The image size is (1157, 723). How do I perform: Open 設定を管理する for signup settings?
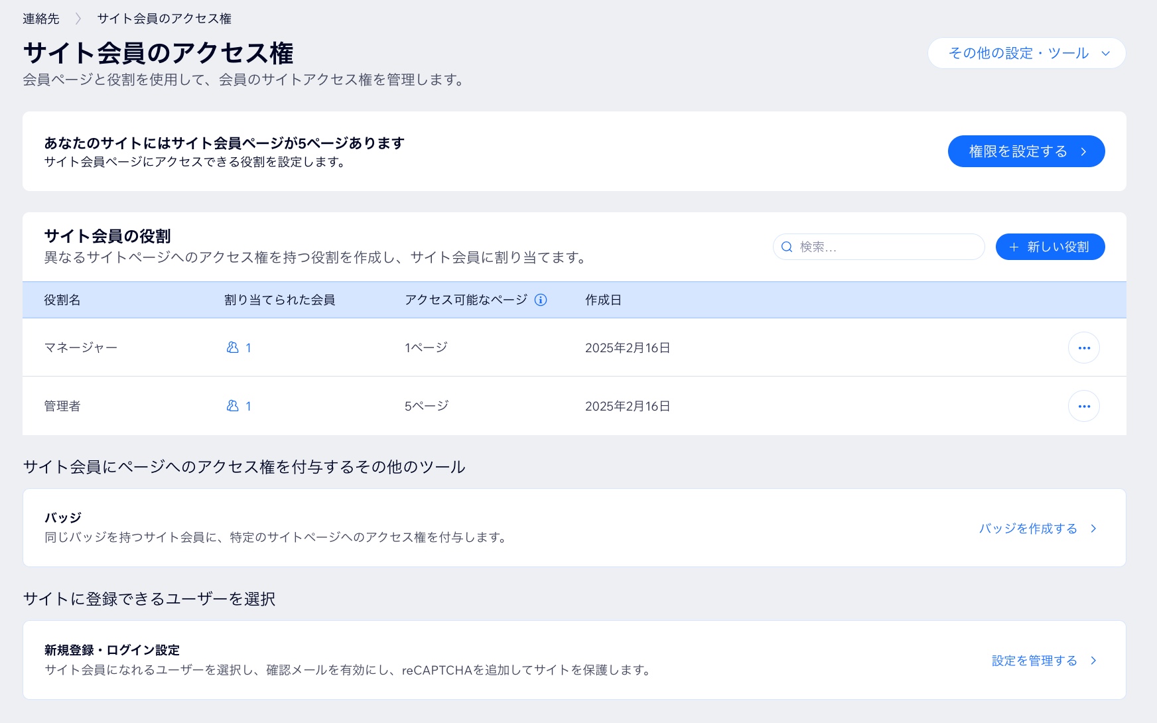(1034, 661)
